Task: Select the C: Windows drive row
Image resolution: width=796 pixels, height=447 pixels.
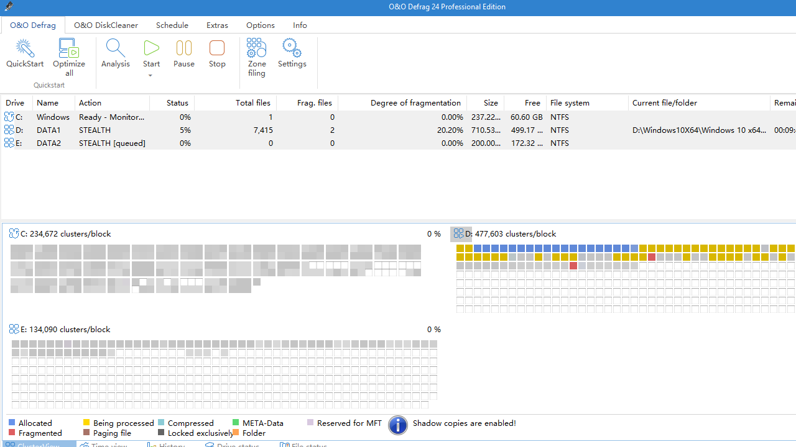Action: (x=53, y=117)
